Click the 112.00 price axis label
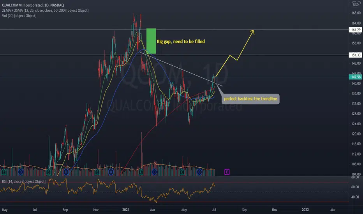The height and width of the screenshot is (214, 363). click(356, 154)
